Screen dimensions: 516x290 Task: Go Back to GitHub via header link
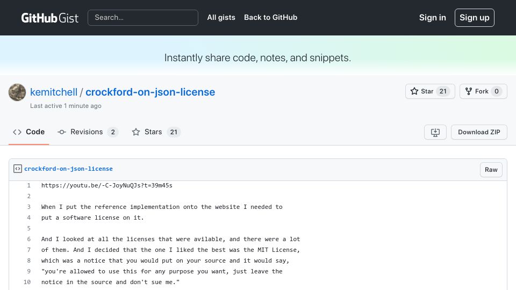tap(270, 17)
